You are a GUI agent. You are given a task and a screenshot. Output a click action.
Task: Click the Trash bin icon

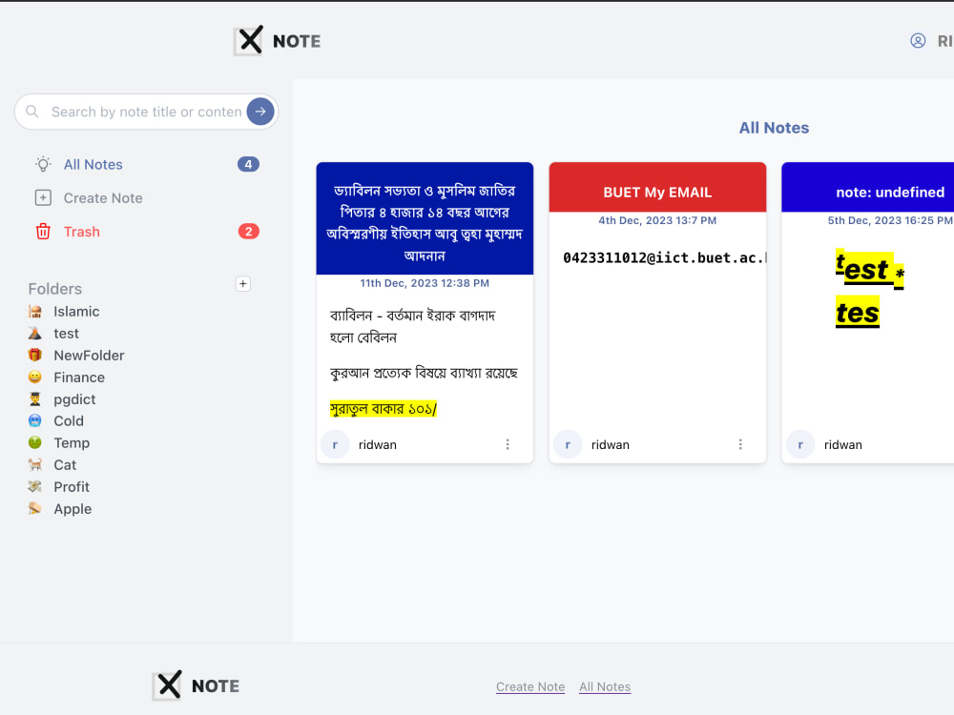43,231
